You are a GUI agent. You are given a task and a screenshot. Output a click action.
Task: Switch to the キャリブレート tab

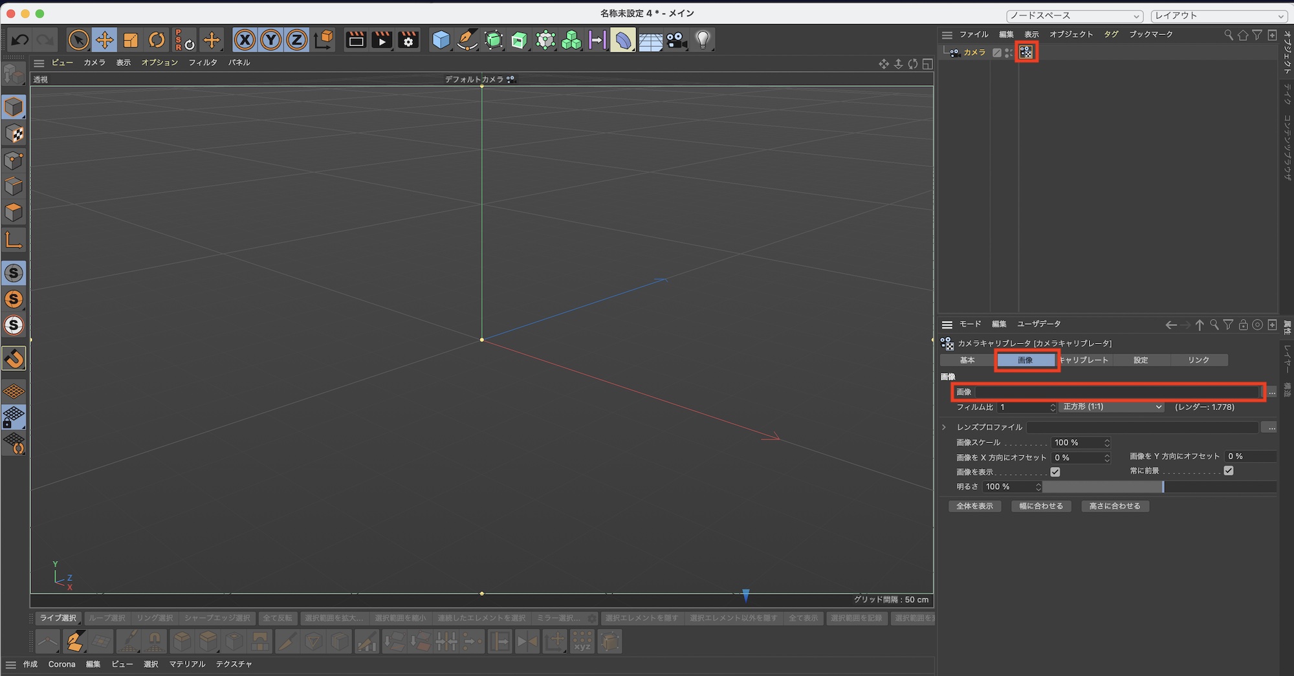pos(1084,360)
